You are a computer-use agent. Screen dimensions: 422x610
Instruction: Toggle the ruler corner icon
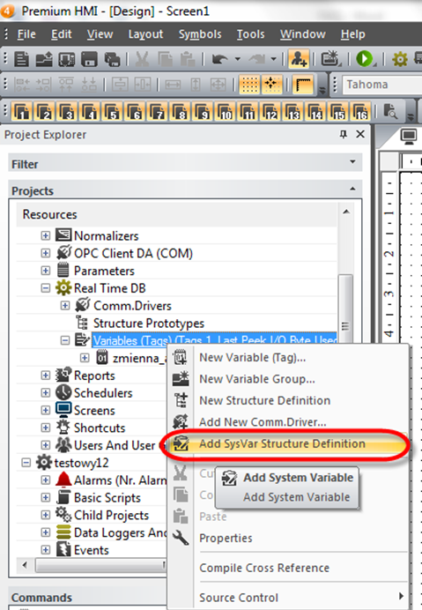click(303, 84)
